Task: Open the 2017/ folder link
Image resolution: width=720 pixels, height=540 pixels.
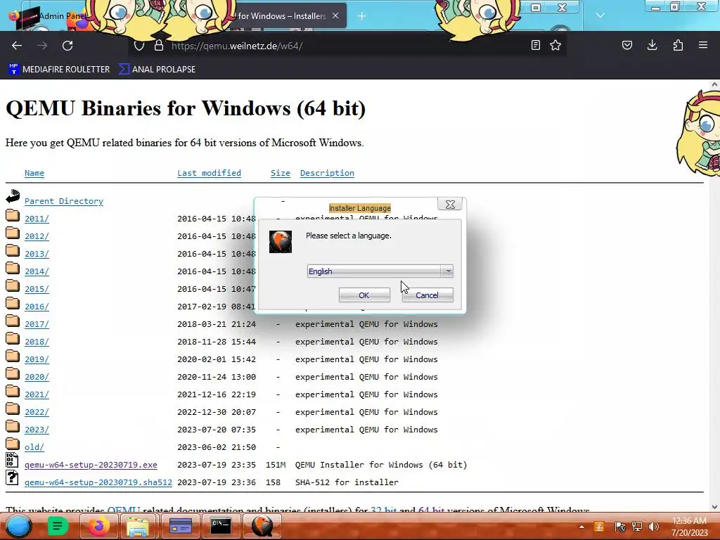Action: point(37,324)
